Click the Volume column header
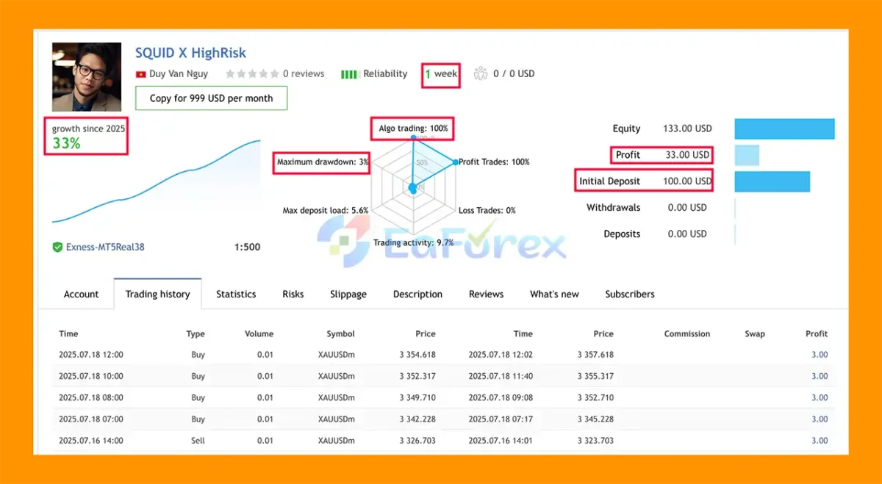 coord(259,333)
